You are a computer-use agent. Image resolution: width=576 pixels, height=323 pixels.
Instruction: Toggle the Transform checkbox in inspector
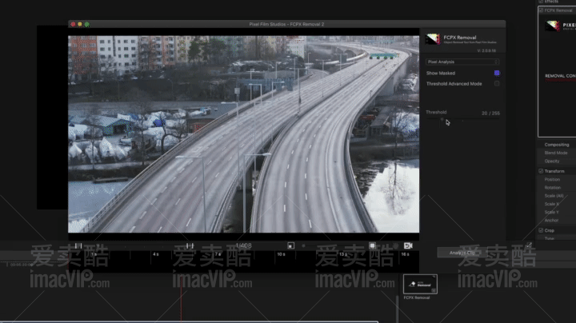tap(541, 171)
